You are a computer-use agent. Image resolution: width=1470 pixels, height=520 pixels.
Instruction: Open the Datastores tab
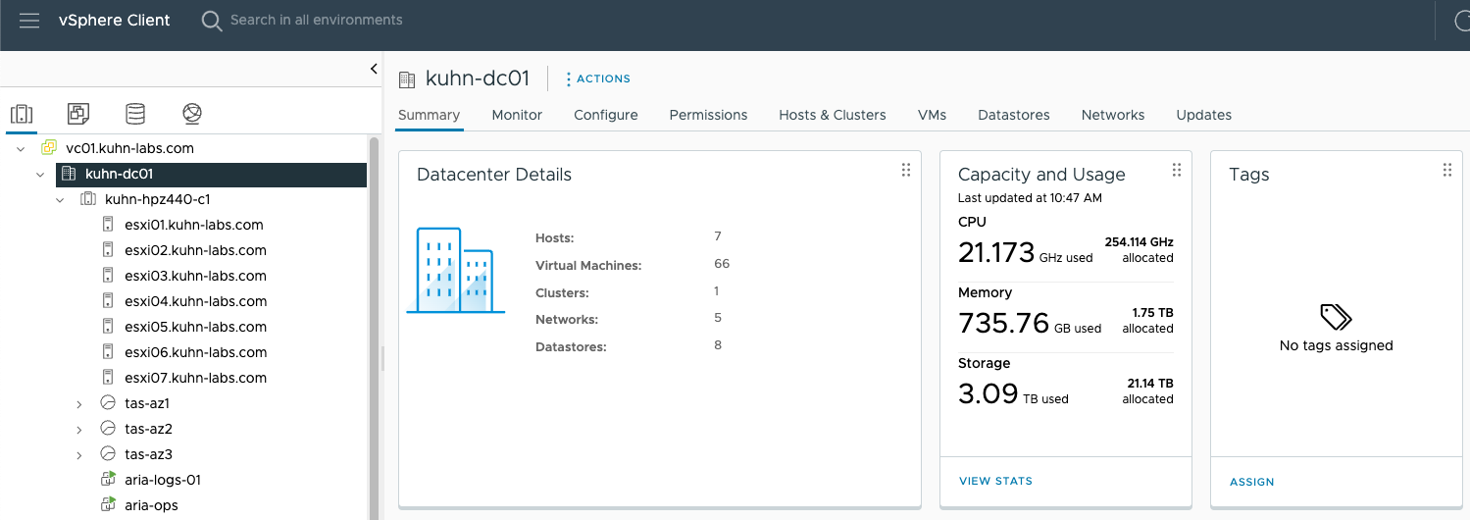click(x=1014, y=115)
